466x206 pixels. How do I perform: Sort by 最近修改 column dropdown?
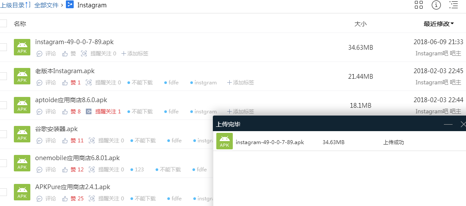(439, 24)
